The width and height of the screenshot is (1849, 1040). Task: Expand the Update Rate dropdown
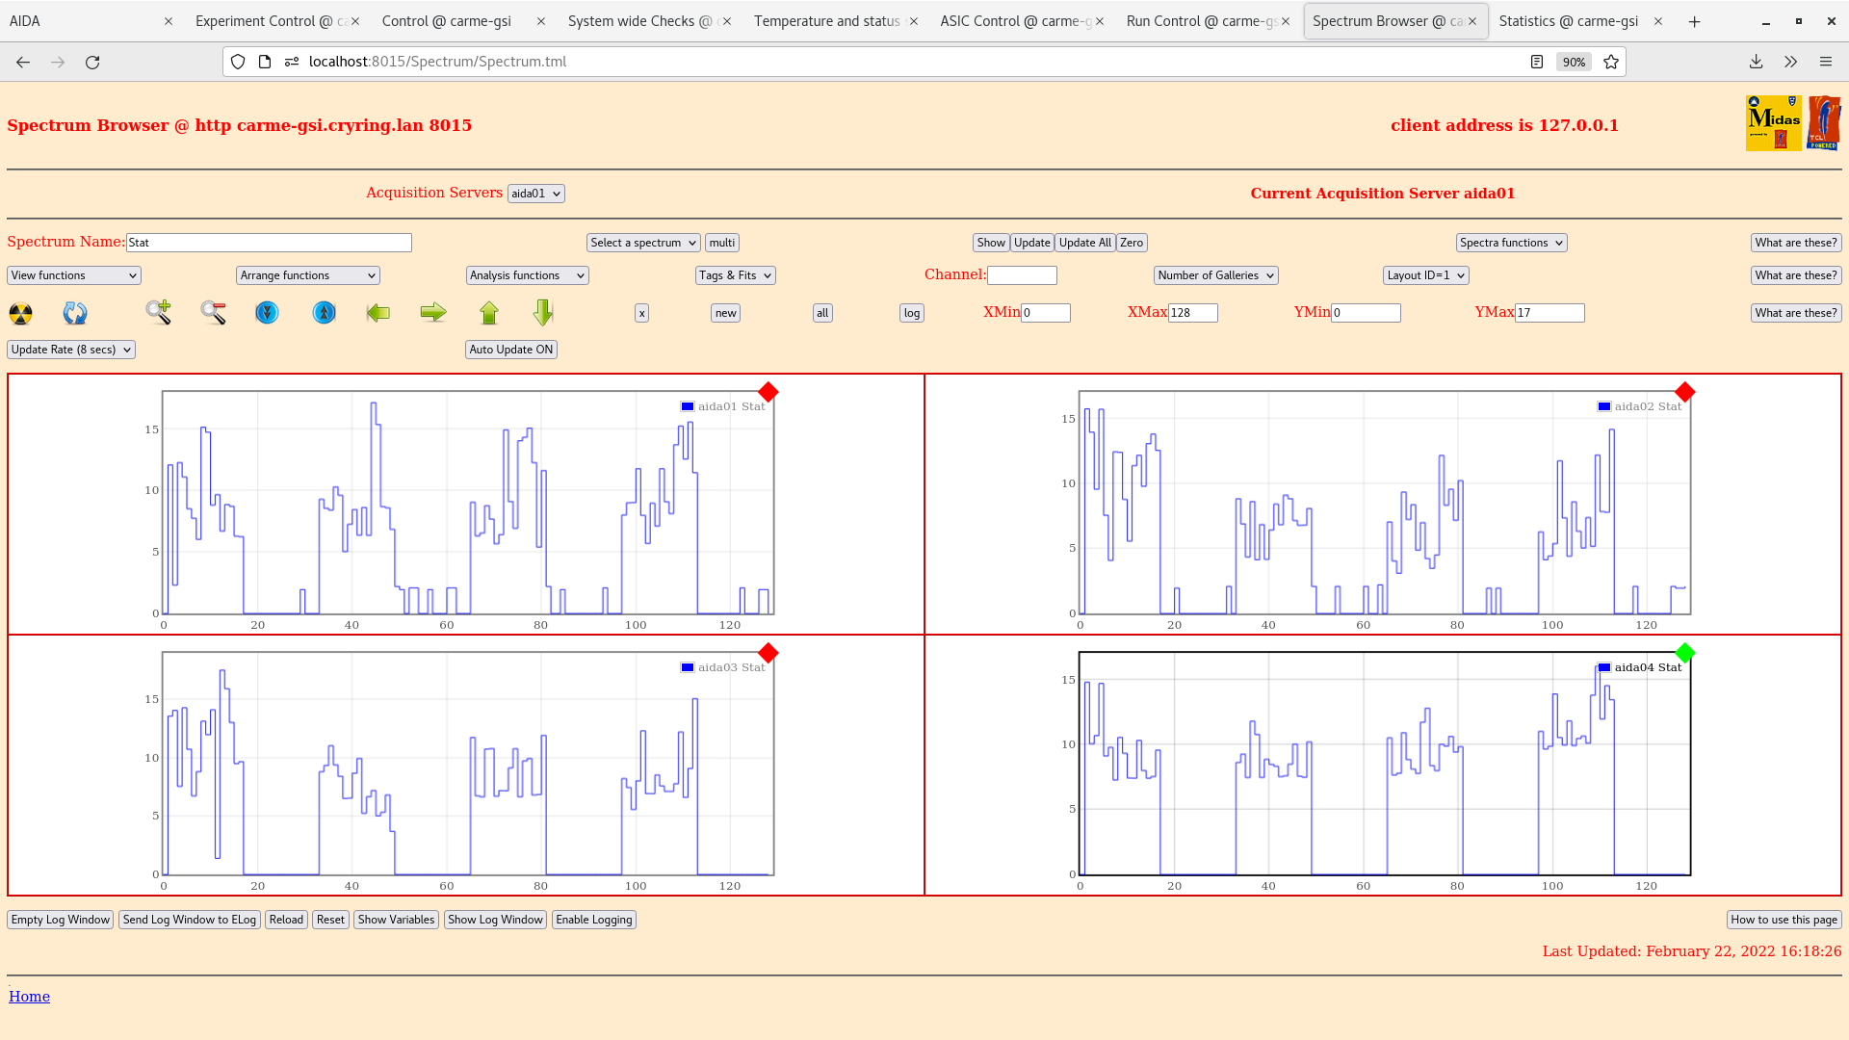tap(71, 350)
